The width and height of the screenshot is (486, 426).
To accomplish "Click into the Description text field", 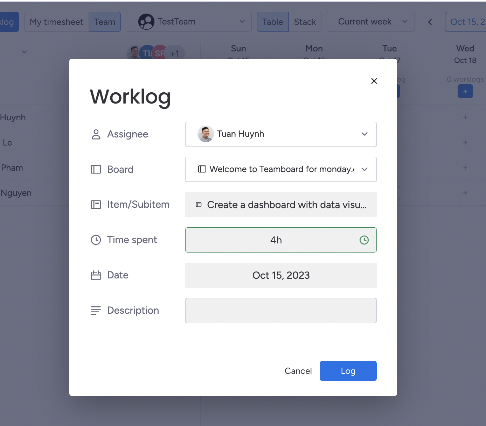I will pyautogui.click(x=281, y=311).
